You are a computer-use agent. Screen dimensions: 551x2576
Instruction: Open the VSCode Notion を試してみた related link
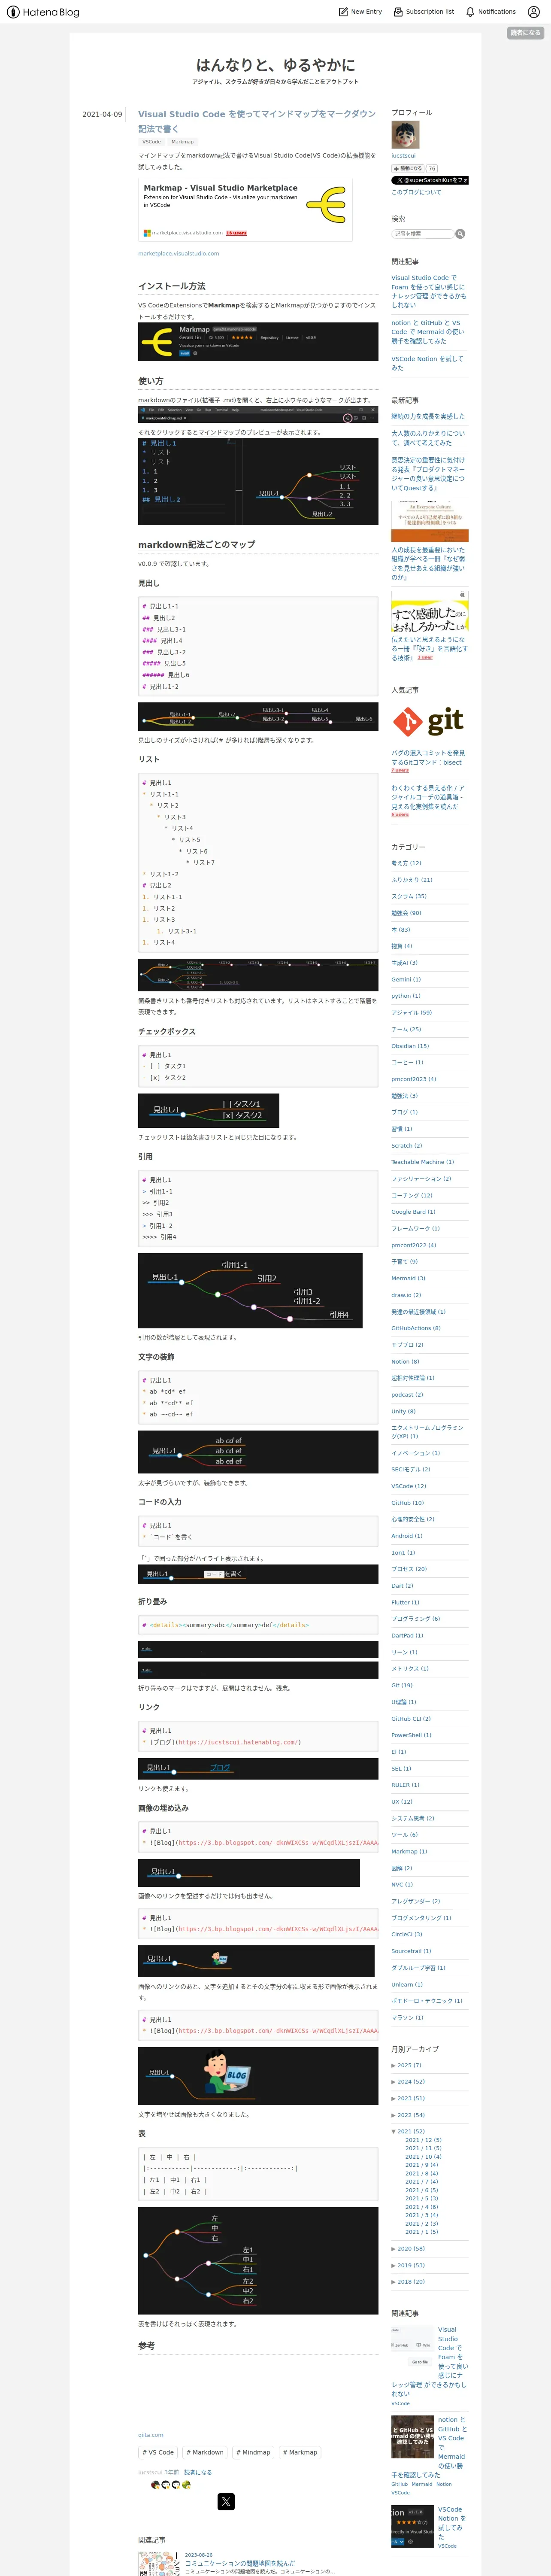pos(427,363)
